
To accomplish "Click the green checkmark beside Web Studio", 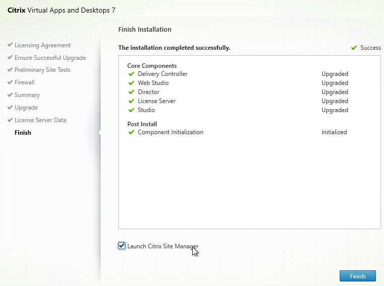I will click(131, 83).
